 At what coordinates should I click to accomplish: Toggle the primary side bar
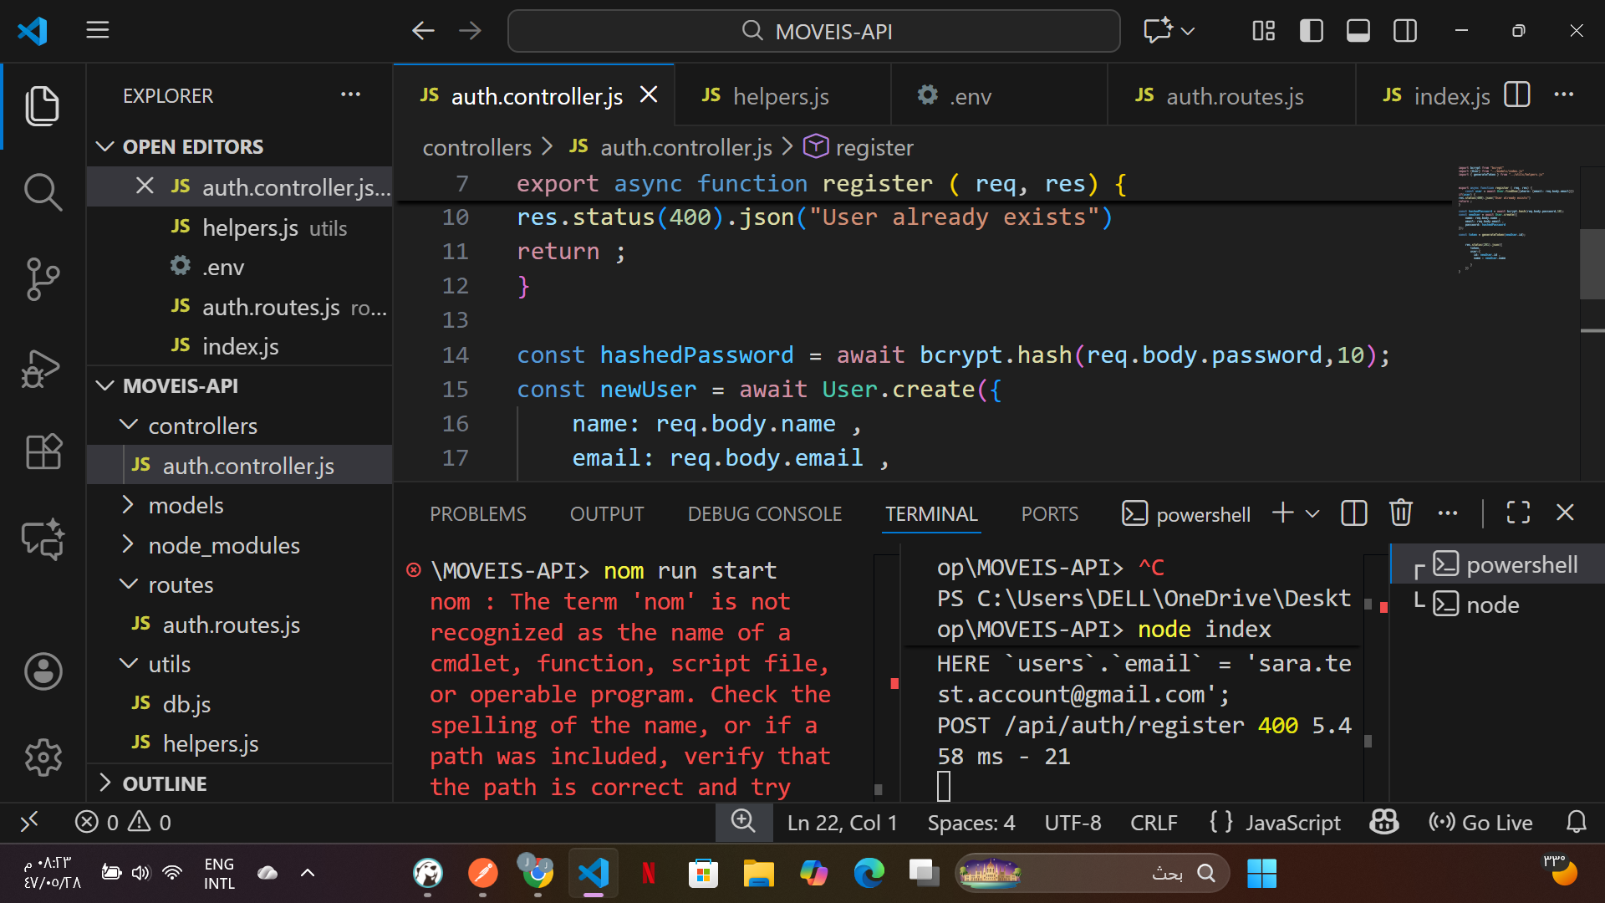[x=1311, y=31]
